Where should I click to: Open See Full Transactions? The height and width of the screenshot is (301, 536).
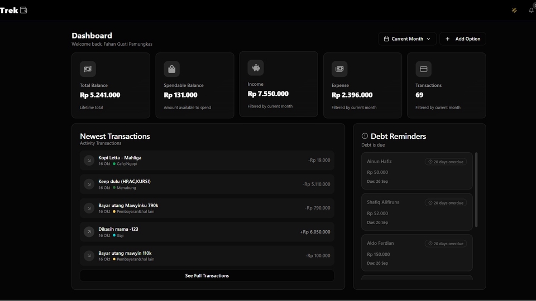click(207, 276)
